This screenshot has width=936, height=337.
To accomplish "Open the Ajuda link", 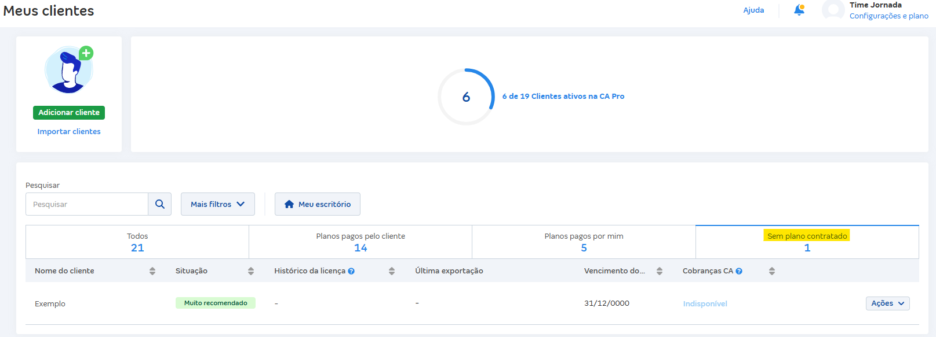I will (753, 10).
